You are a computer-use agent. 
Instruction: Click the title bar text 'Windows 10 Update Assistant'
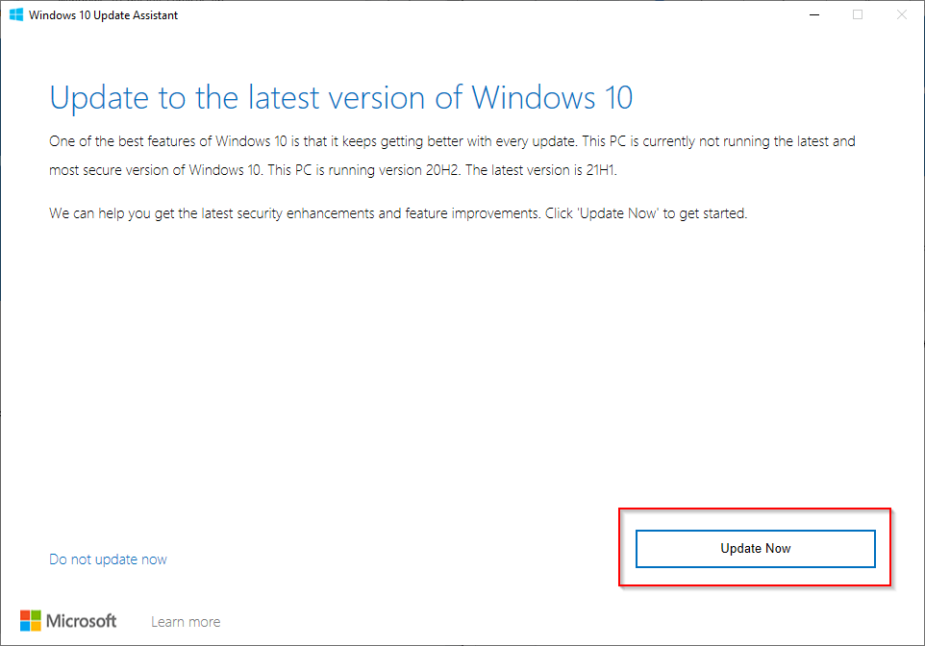[103, 15]
